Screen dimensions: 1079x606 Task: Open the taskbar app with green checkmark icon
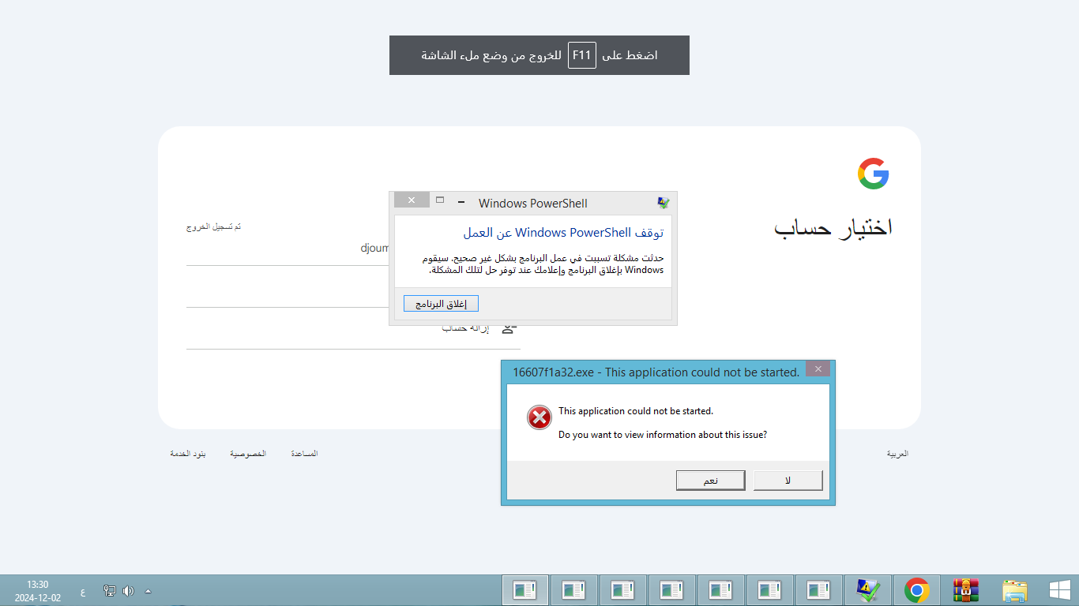tap(867, 590)
